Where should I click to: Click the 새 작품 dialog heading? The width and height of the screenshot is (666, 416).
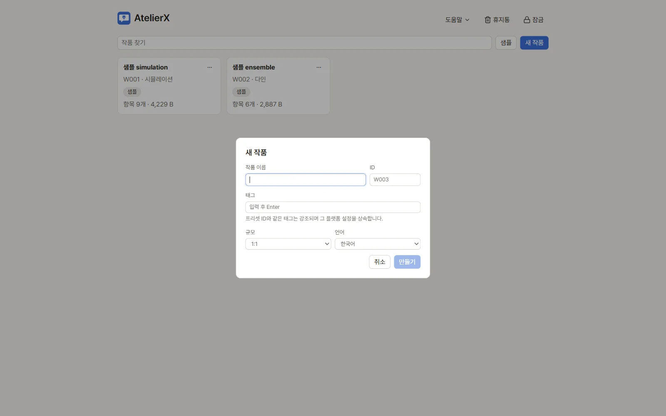click(256, 153)
